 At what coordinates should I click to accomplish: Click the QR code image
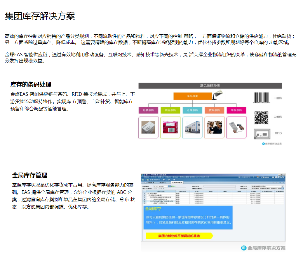pos(261,117)
